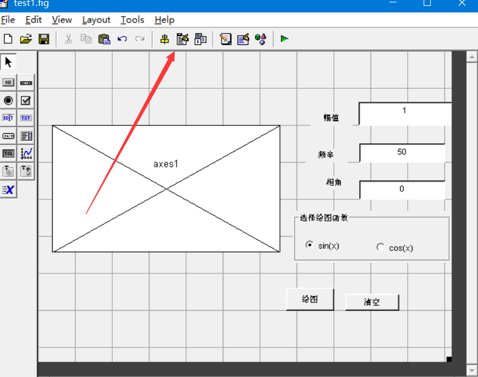This screenshot has width=478, height=377.
Task: Select the Edit Text tool
Action: tap(8, 117)
